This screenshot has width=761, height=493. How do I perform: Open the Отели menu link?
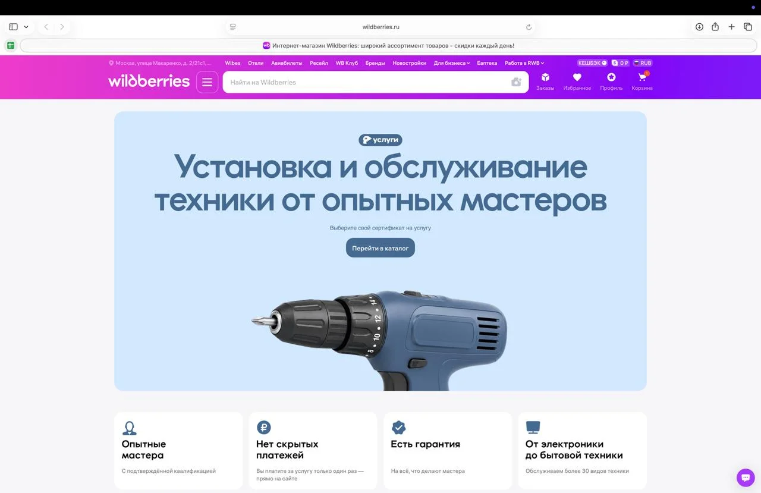coord(256,63)
